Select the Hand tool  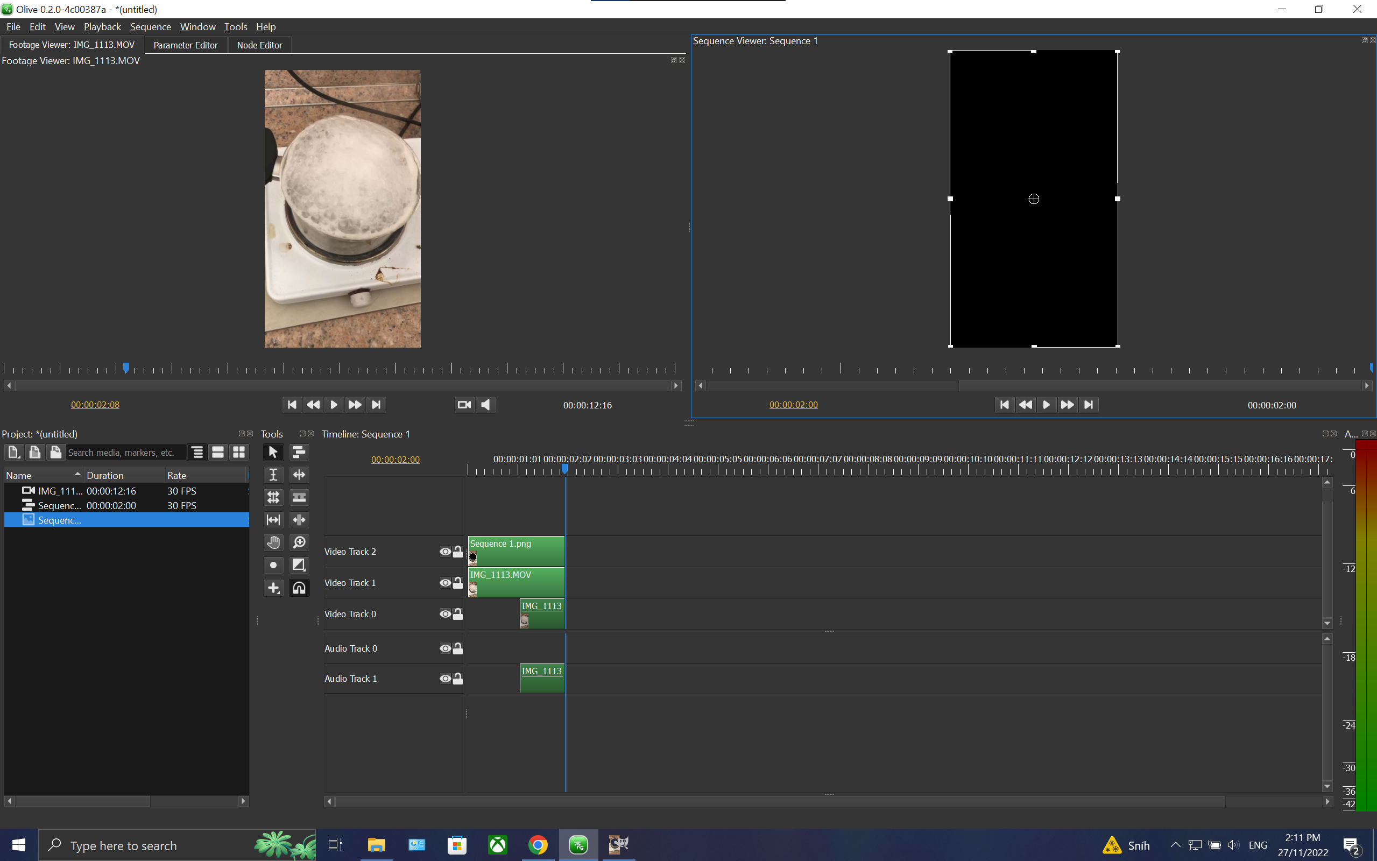click(273, 542)
